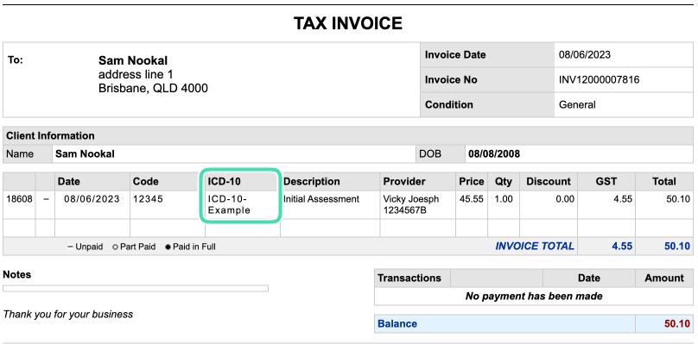Click the address line 1 text
Image resolution: width=698 pixels, height=344 pixels.
click(x=136, y=74)
